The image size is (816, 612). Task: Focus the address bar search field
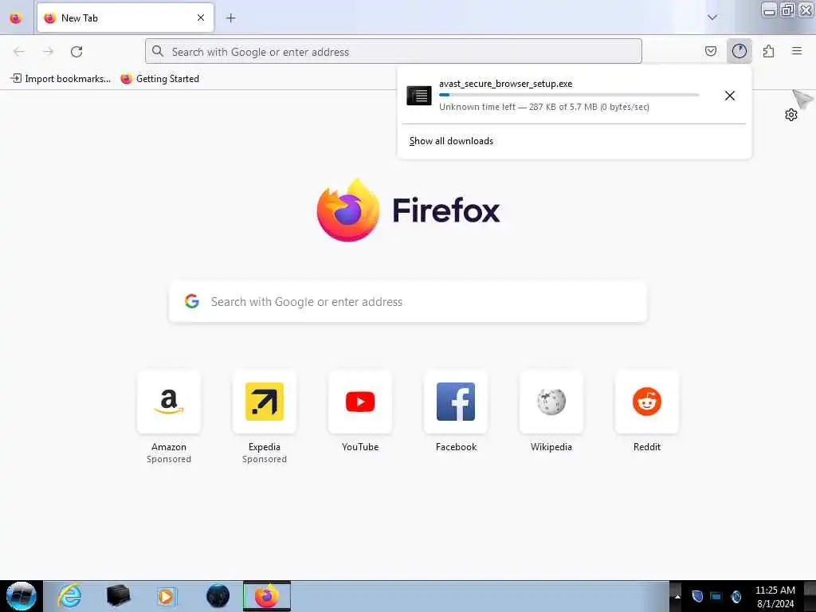click(394, 52)
